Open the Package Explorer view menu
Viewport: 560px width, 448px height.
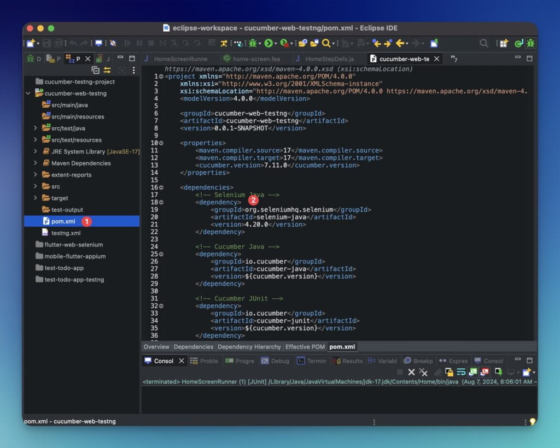pyautogui.click(x=133, y=70)
